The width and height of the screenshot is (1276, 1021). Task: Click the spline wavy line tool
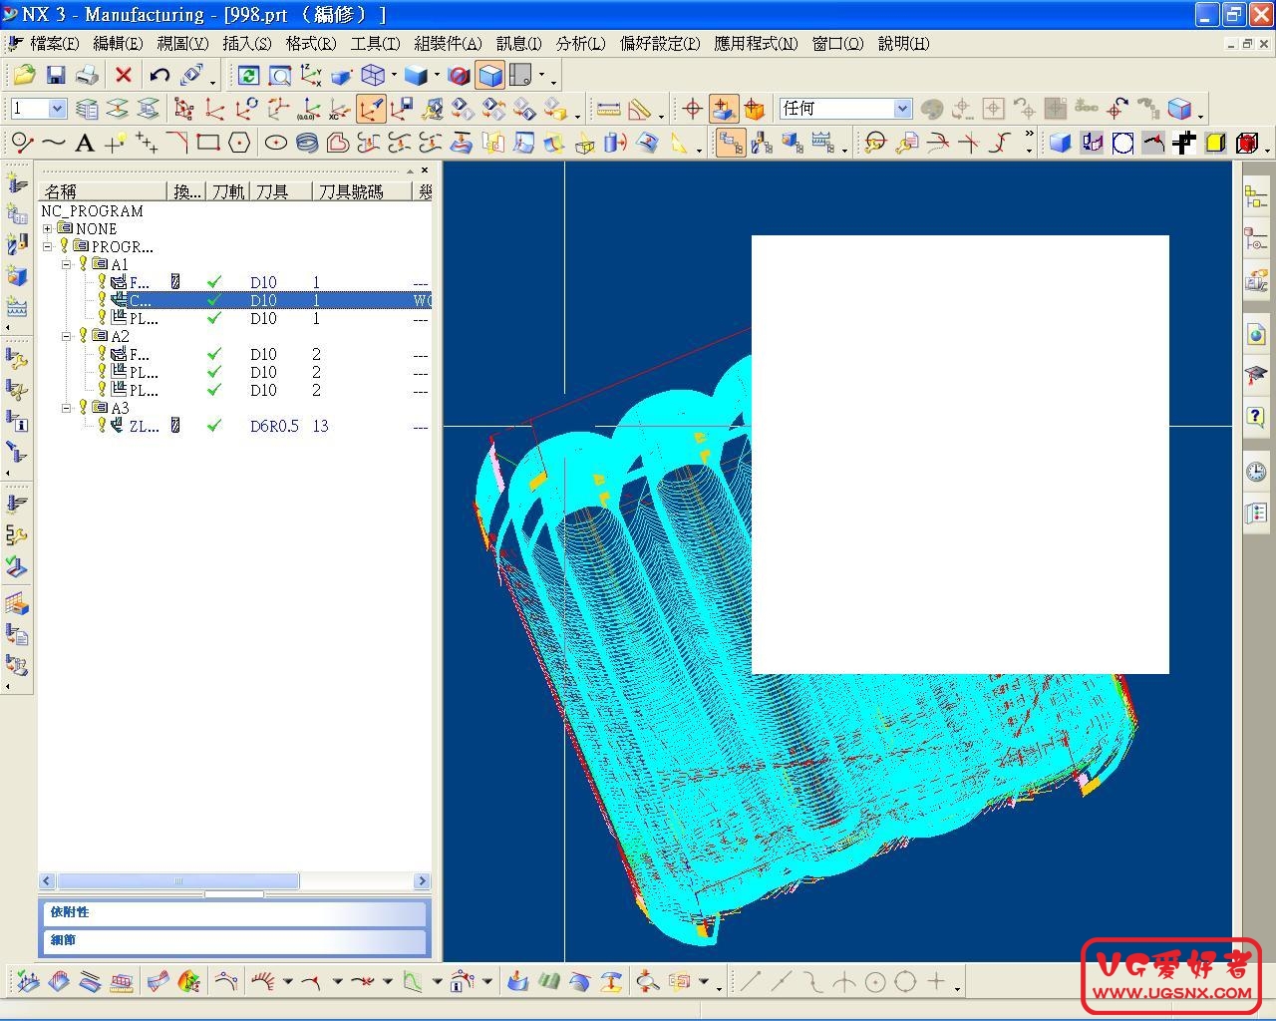(54, 144)
